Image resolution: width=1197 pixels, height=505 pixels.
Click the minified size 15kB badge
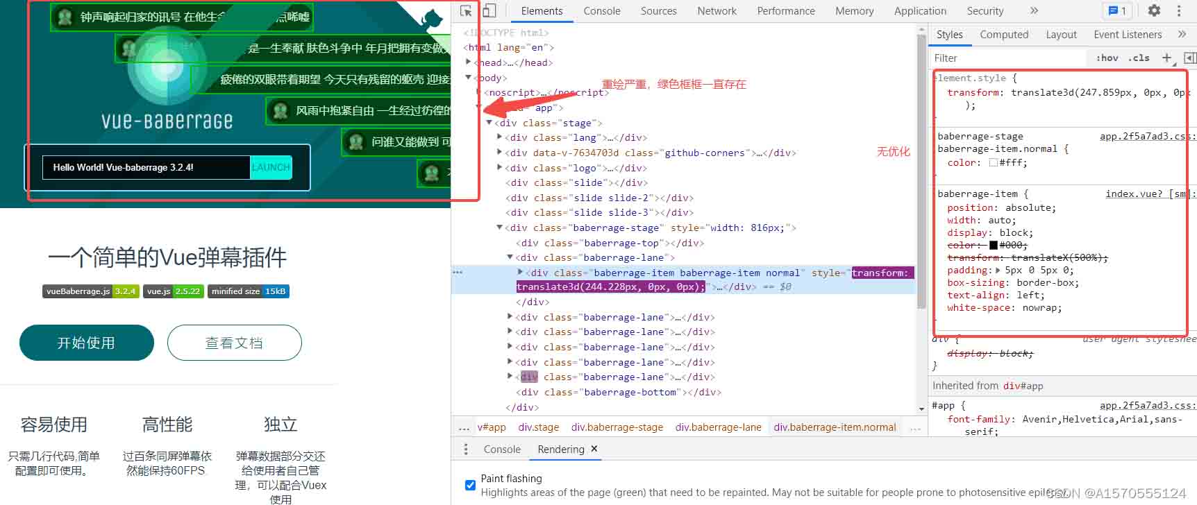click(x=249, y=291)
